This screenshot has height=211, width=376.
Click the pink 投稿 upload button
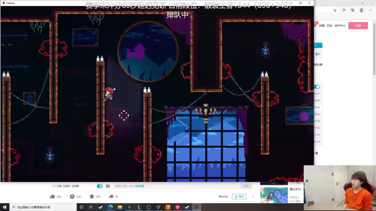point(358,26)
